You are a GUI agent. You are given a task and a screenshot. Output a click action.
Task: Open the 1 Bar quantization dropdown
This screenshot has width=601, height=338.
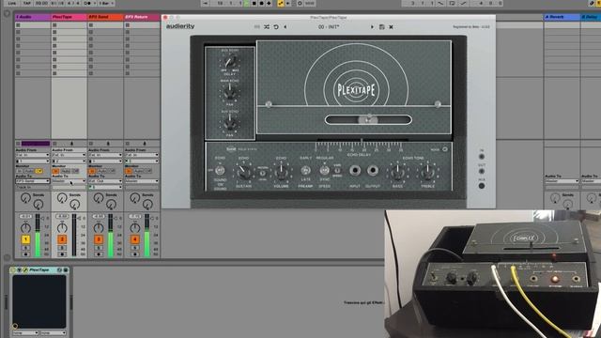point(106,3)
